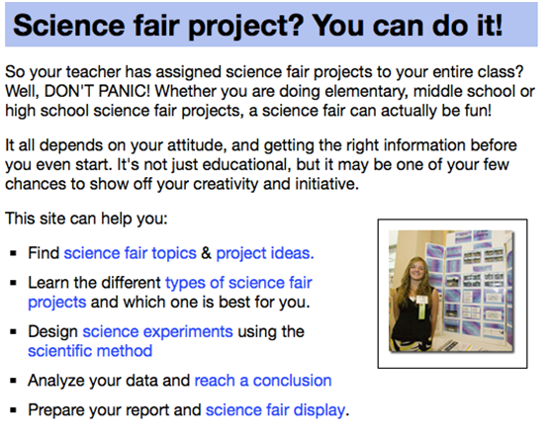
Task: Visit the science experiments link
Action: pyautogui.click(x=157, y=331)
